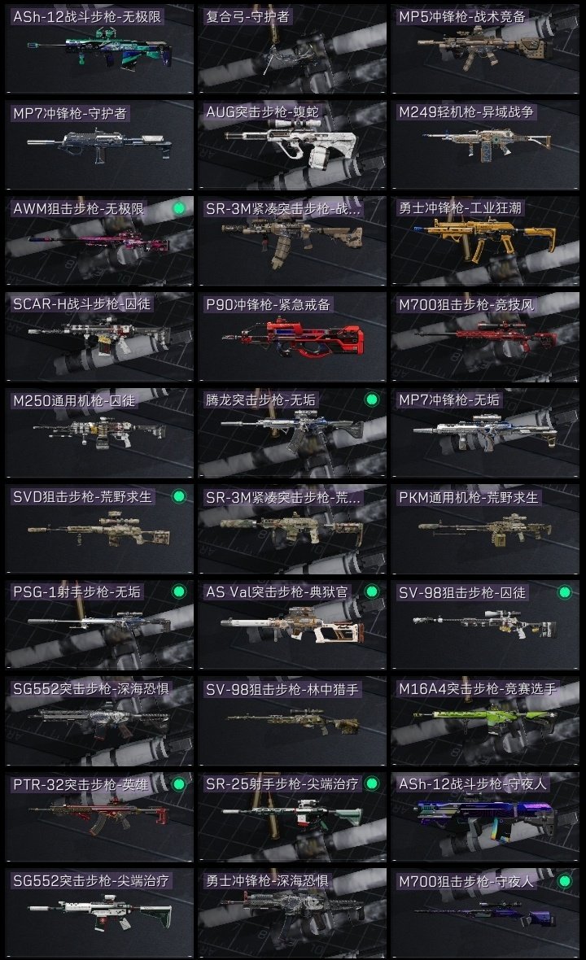This screenshot has height=960, width=586.
Task: Pick the PTR-32突击步枪-英雄 red rifle icon
Action: click(x=99, y=817)
